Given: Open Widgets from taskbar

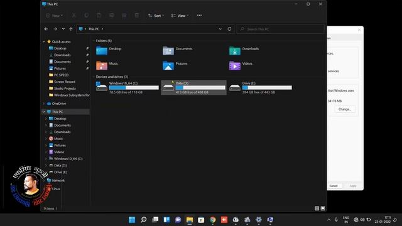Looking at the screenshot, I should [x=166, y=220].
